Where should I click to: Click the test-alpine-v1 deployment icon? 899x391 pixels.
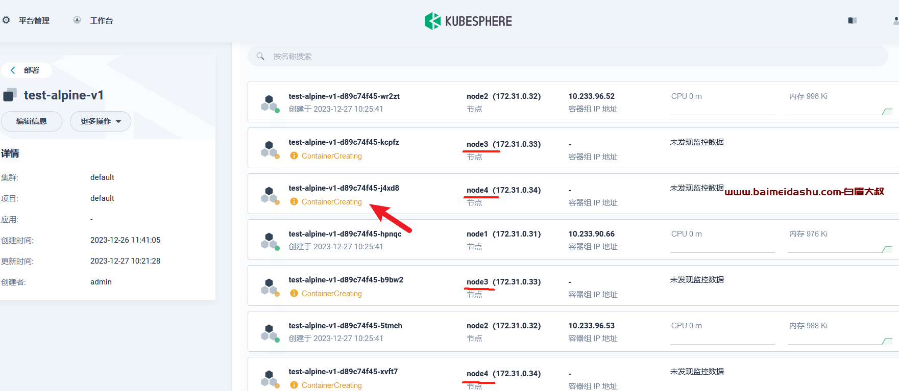click(10, 95)
